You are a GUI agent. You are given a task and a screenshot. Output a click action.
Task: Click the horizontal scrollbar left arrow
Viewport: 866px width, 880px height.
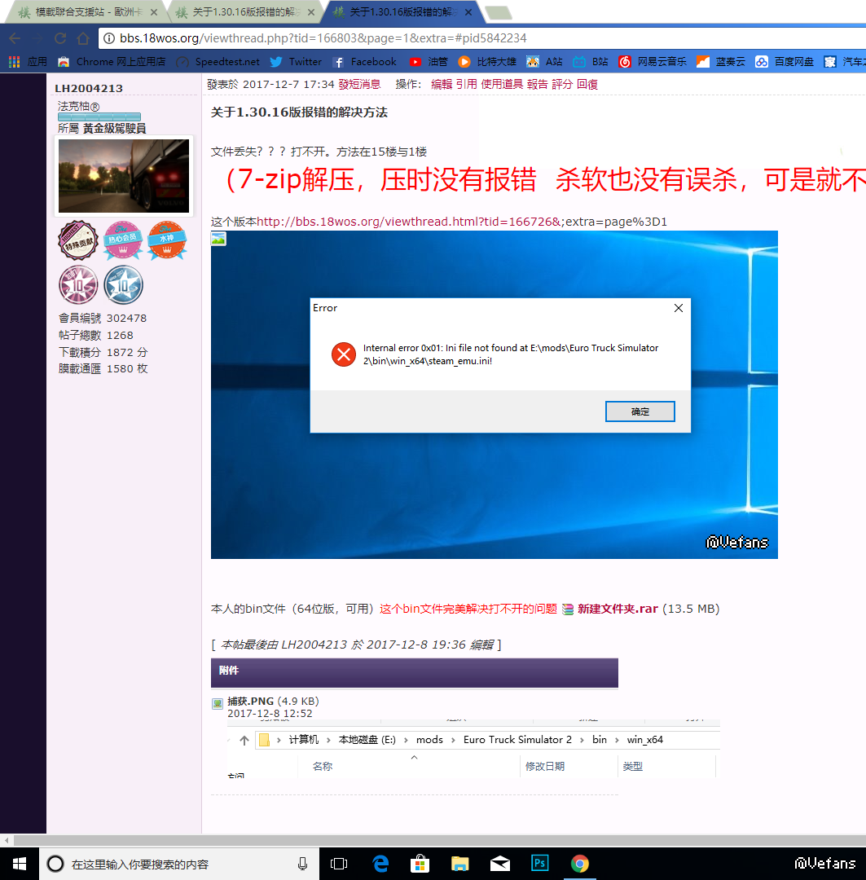(x=7, y=840)
